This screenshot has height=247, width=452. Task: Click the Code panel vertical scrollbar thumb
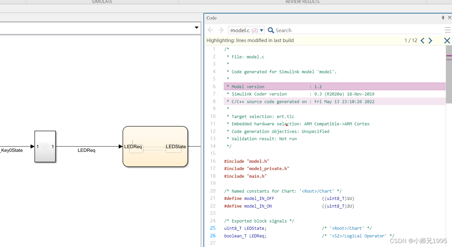coord(449,74)
